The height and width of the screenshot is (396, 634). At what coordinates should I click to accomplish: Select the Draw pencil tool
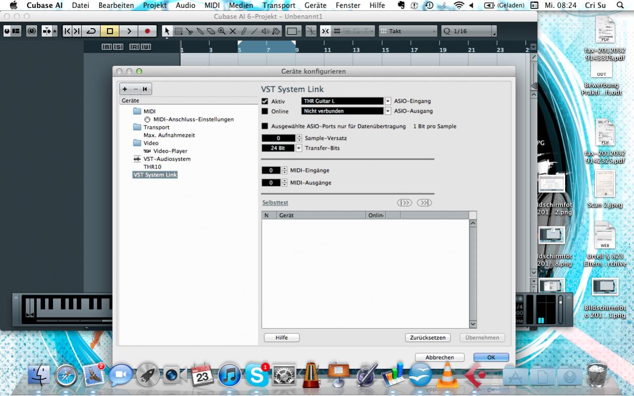pos(243,31)
